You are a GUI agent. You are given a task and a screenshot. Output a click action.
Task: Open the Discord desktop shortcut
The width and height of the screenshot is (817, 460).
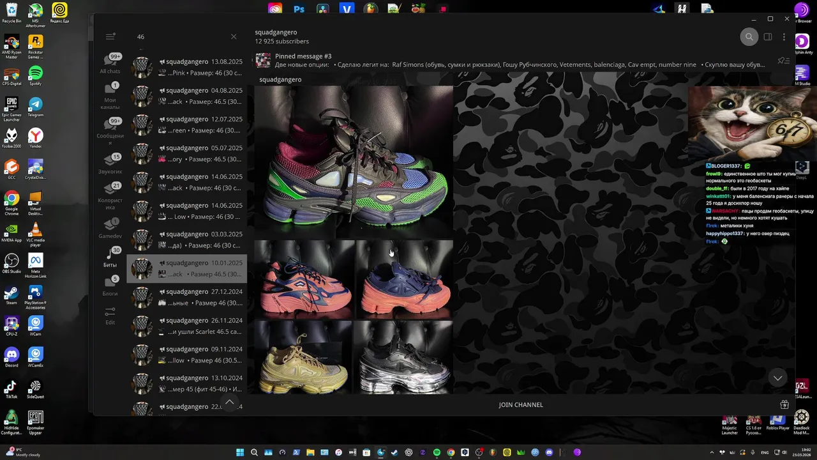point(11,357)
